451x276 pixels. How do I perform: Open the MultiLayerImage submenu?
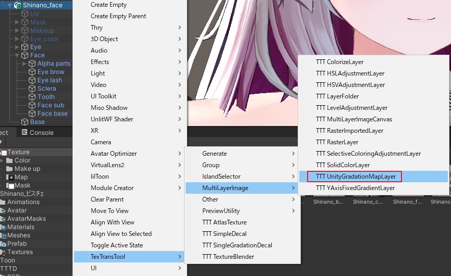[241, 188]
